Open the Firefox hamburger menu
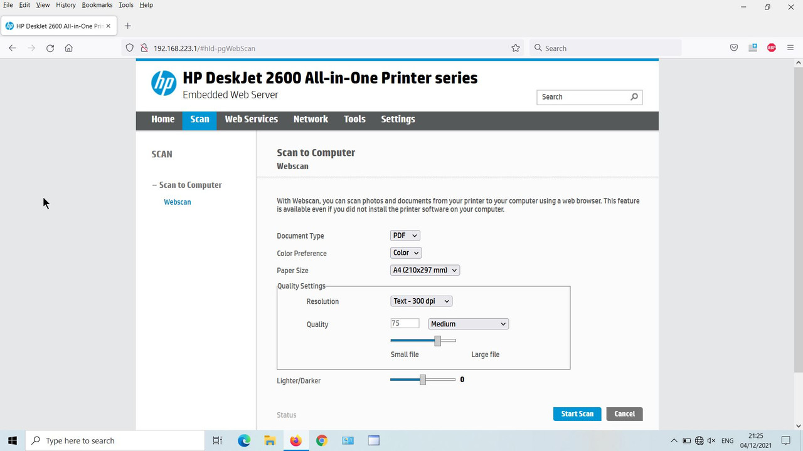 coord(790,48)
